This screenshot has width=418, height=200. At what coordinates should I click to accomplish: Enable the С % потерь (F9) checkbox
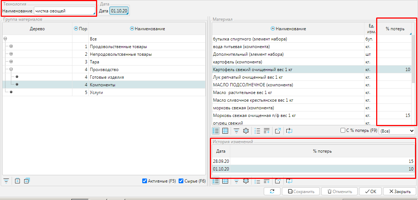click(343, 130)
